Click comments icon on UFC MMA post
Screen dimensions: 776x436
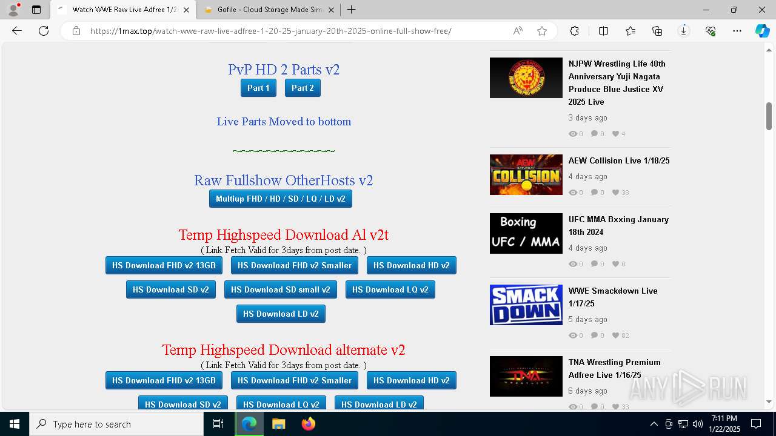[594, 264]
